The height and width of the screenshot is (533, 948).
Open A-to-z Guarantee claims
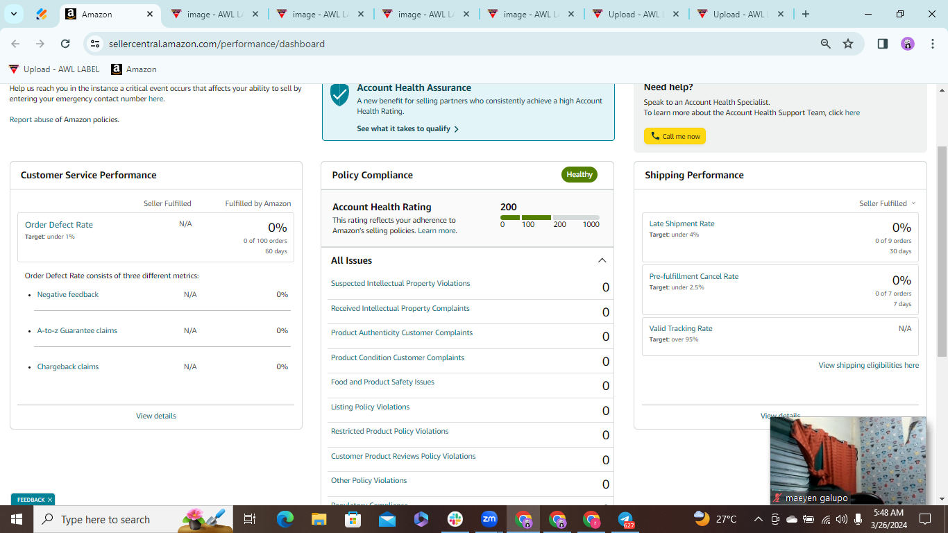[x=77, y=330]
